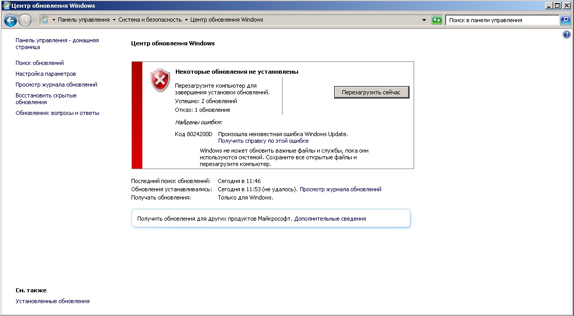The height and width of the screenshot is (316, 574).
Task: Click the Control Panel icon in address bar
Action: (x=45, y=20)
